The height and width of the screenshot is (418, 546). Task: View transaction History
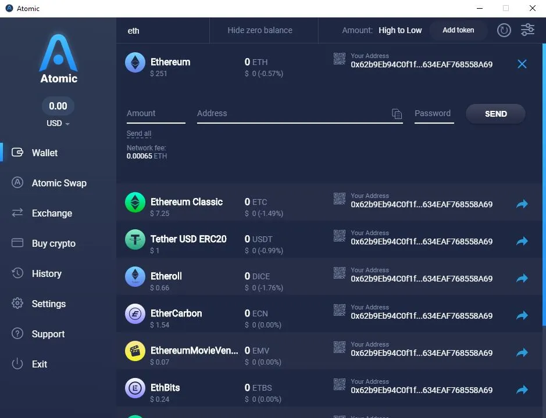[47, 273]
